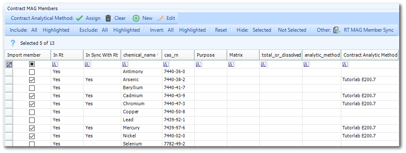Viewport: 406px width, 153px height.
Task: Sort by the Purpose column header
Action: (211, 55)
